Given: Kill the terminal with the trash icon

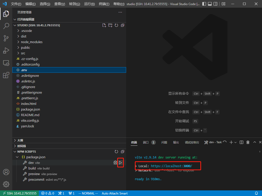Looking at the screenshot, I should pos(248,142).
